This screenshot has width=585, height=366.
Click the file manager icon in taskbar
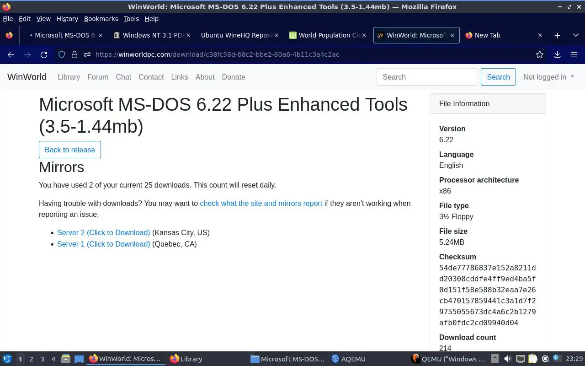coord(66,359)
